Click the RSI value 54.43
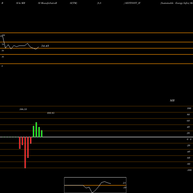Viewport: 193px width, 193px height. 45,46
